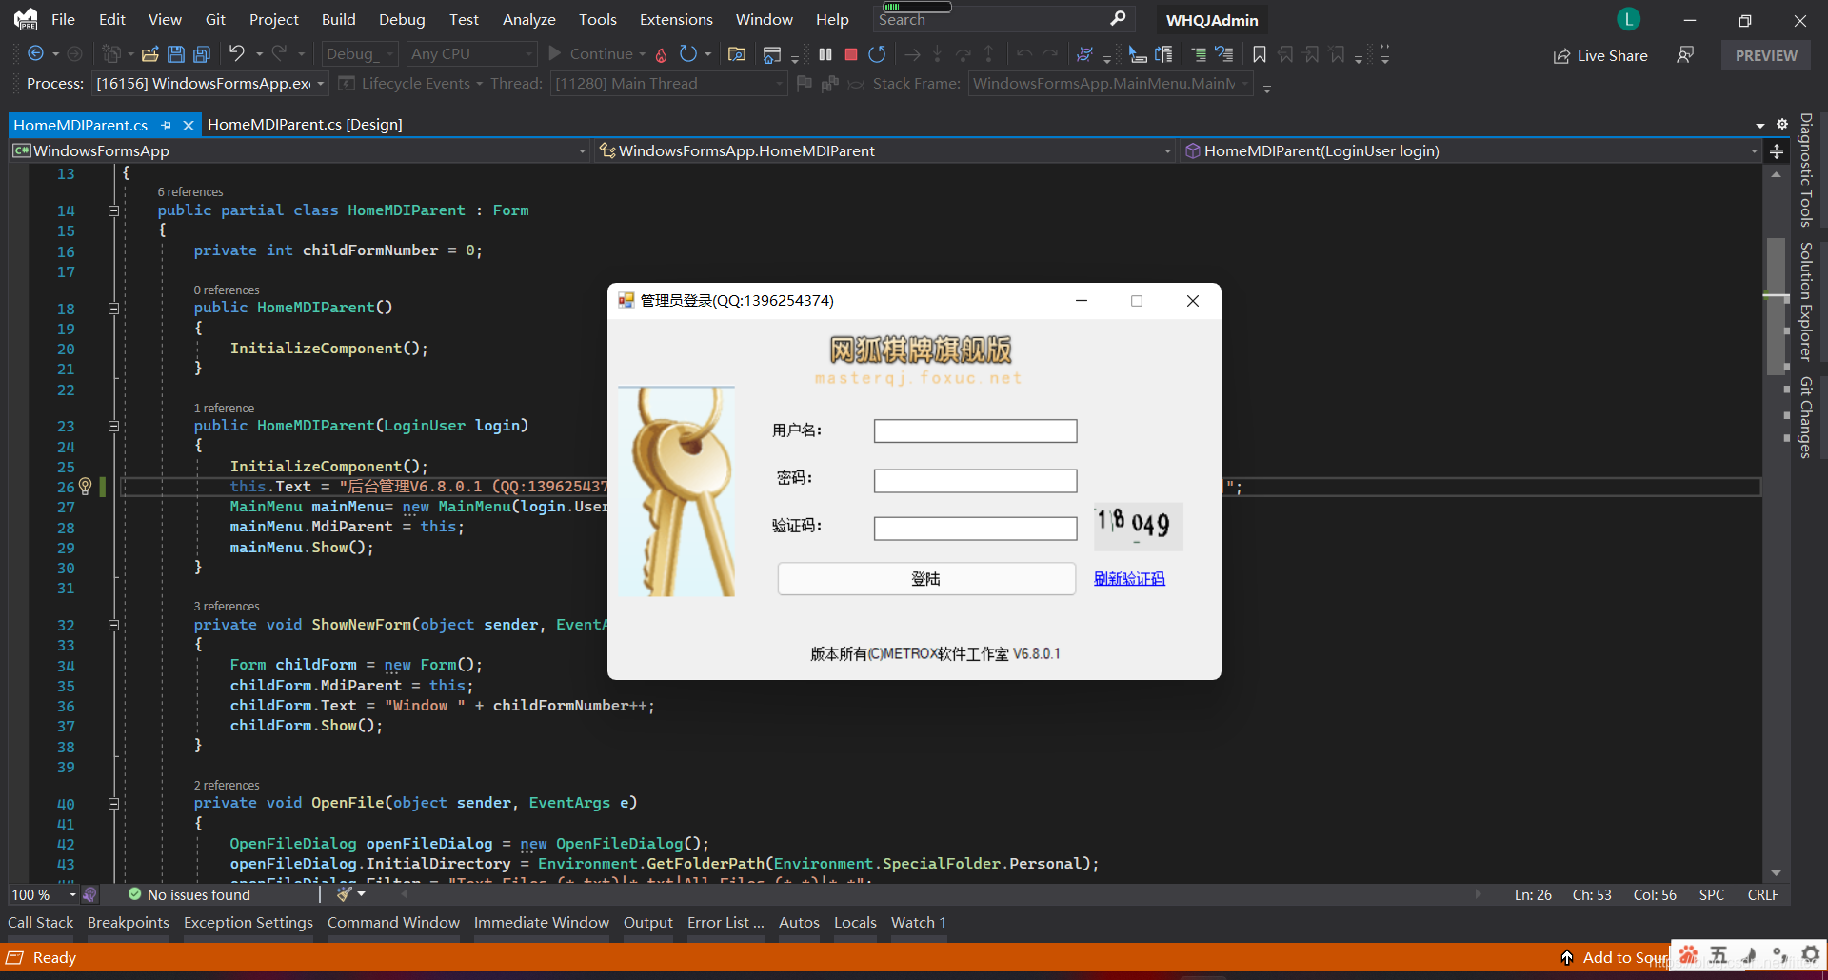This screenshot has height=980, width=1828.
Task: Collapse the HomeMDIParent() constructor
Action: point(113,309)
